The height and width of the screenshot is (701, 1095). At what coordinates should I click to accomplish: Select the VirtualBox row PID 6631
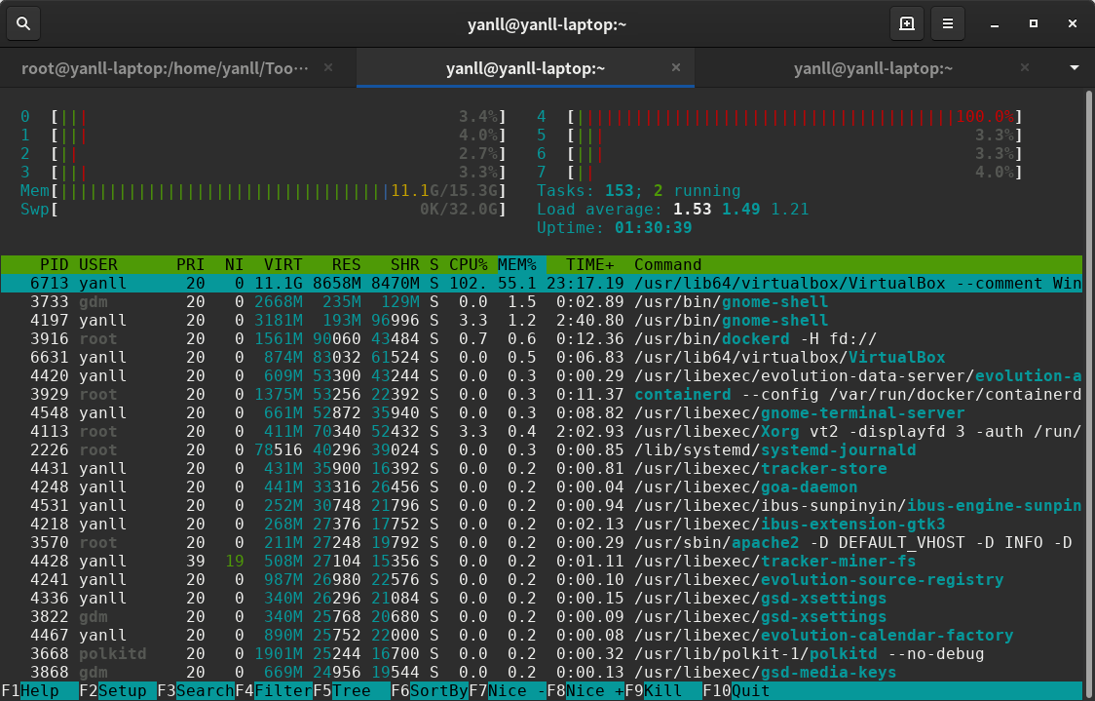coord(542,357)
